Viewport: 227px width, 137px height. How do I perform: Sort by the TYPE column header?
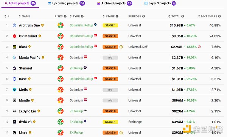pos(75,16)
